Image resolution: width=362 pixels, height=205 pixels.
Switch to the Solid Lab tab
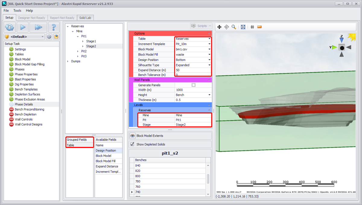tap(85, 18)
